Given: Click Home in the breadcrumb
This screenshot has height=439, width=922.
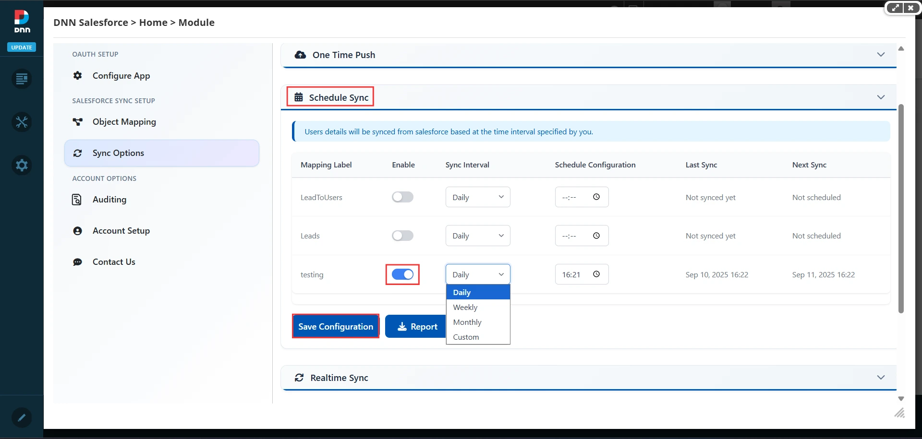Looking at the screenshot, I should pyautogui.click(x=153, y=23).
